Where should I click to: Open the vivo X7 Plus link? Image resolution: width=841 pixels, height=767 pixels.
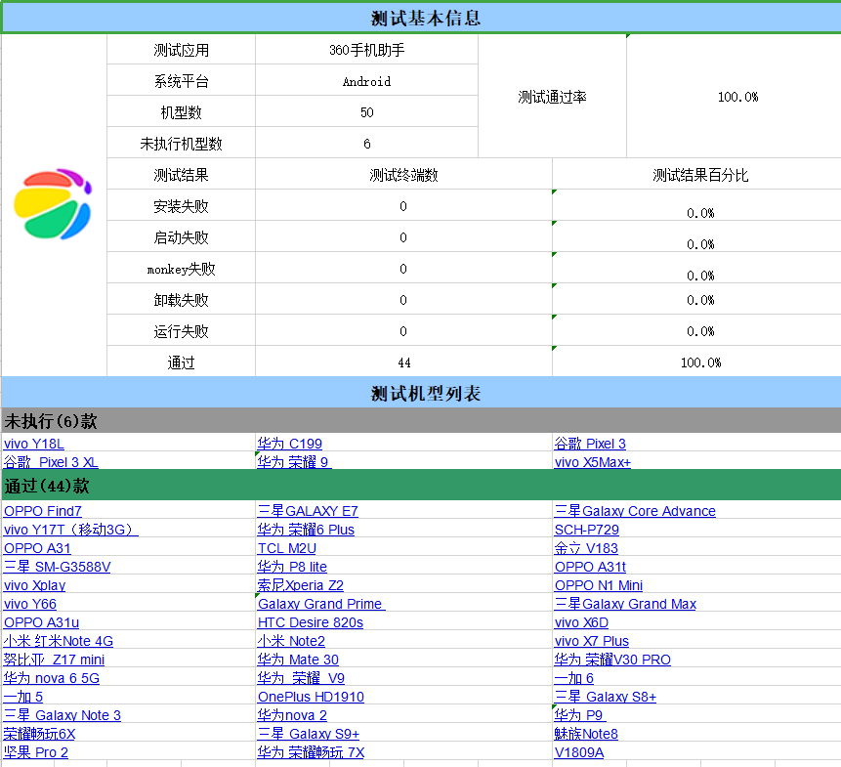[592, 642]
